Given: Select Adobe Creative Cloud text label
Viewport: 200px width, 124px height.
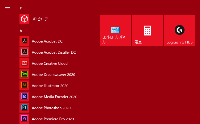Looking at the screenshot, I should pos(50,64).
